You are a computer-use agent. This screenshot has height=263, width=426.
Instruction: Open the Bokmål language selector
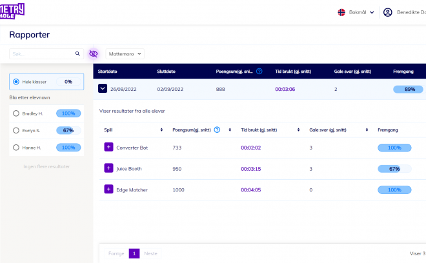(361, 12)
